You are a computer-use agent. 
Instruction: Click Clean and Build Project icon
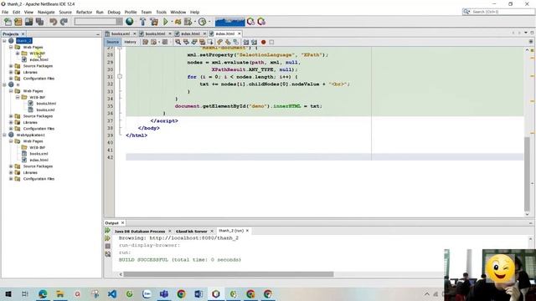click(x=154, y=22)
